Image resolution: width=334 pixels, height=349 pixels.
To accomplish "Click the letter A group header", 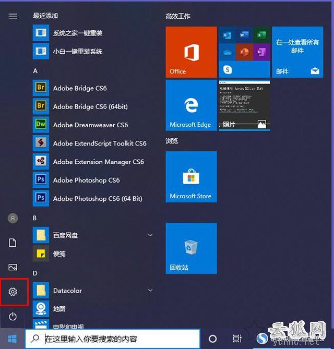I will click(35, 71).
